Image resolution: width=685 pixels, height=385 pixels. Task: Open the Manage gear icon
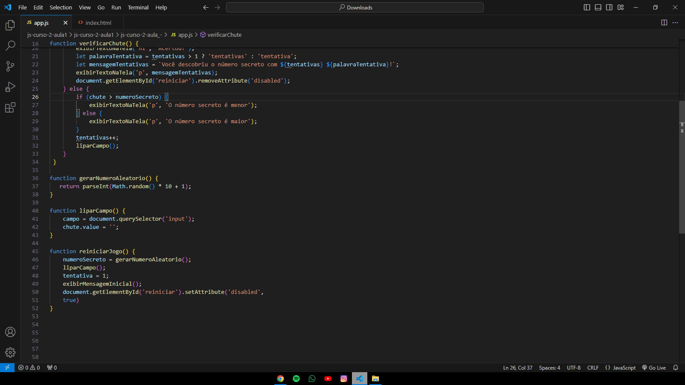[10, 352]
